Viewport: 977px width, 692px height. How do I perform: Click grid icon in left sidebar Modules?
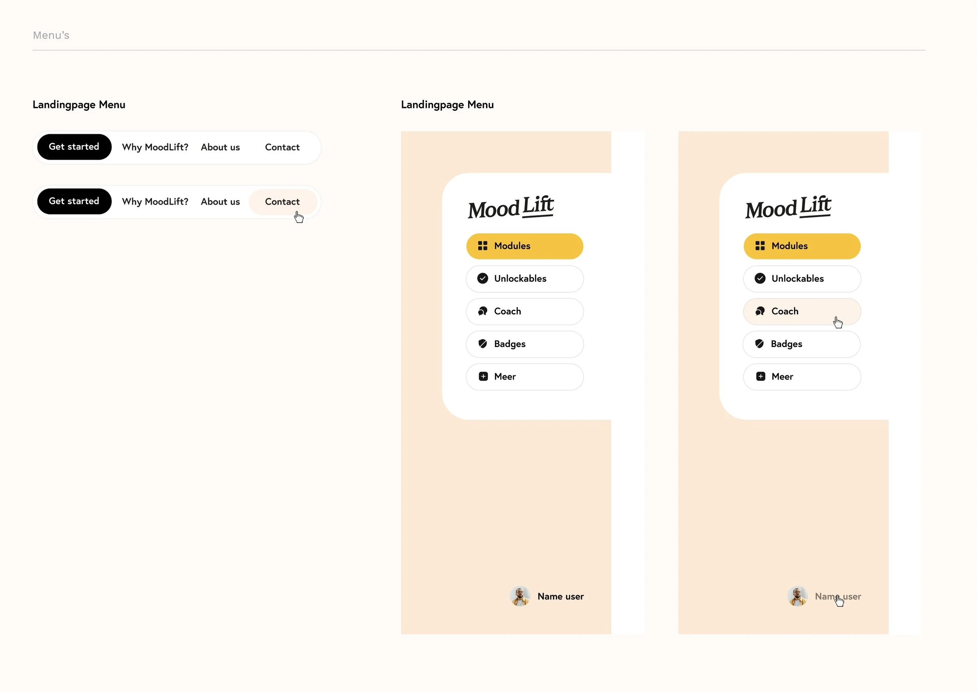tap(482, 246)
